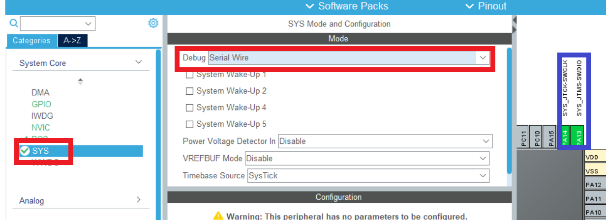The image size is (606, 220).
Task: Open the settings gear icon
Action: coord(153,23)
